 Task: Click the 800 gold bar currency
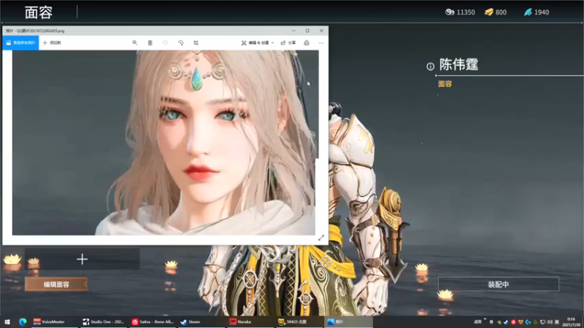(x=496, y=12)
